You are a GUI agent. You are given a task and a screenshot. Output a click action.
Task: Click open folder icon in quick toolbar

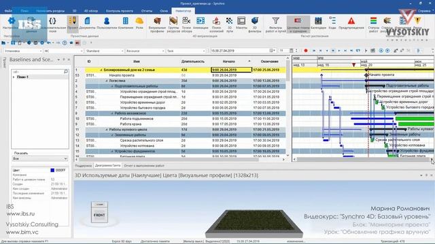point(3,43)
